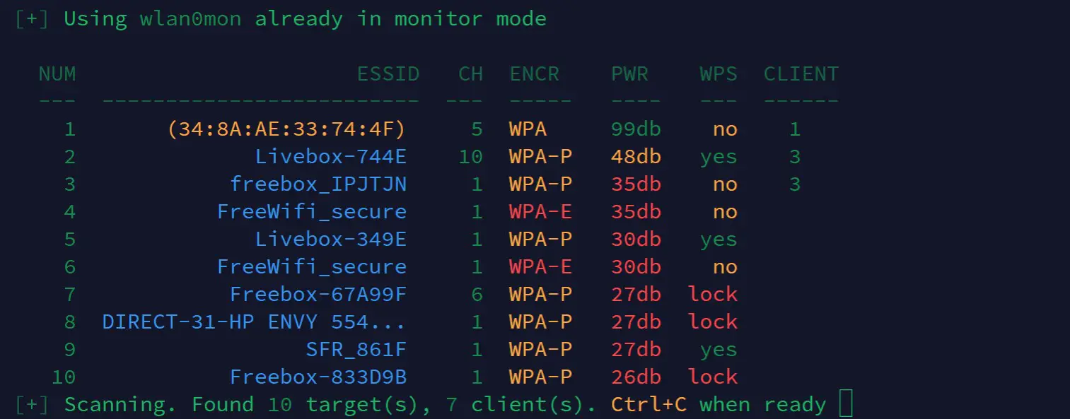
Task: Click the WPS column header
Action: [719, 74]
